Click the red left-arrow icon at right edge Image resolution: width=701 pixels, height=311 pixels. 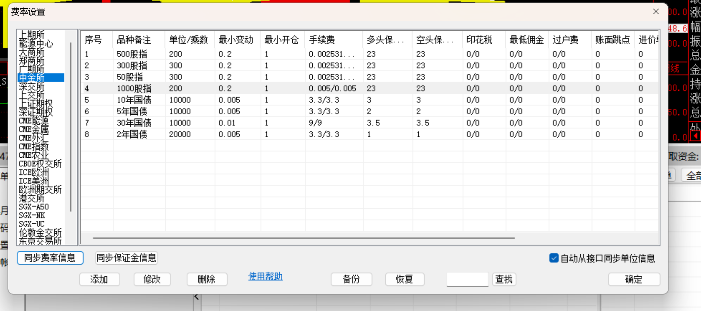(x=695, y=136)
